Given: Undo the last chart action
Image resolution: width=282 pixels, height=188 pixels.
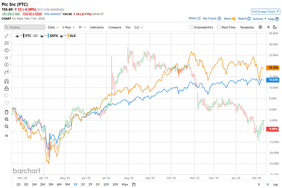Looking at the screenshot, I should (x=6, y=95).
